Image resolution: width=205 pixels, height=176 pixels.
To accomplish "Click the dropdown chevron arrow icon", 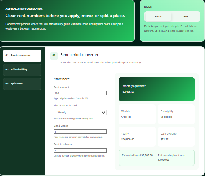I will pyautogui.click(x=103, y=113).
